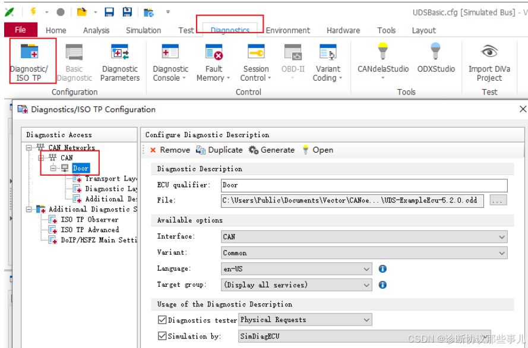Click the info icon next to Language
The width and height of the screenshot is (528, 348).
[x=382, y=269]
